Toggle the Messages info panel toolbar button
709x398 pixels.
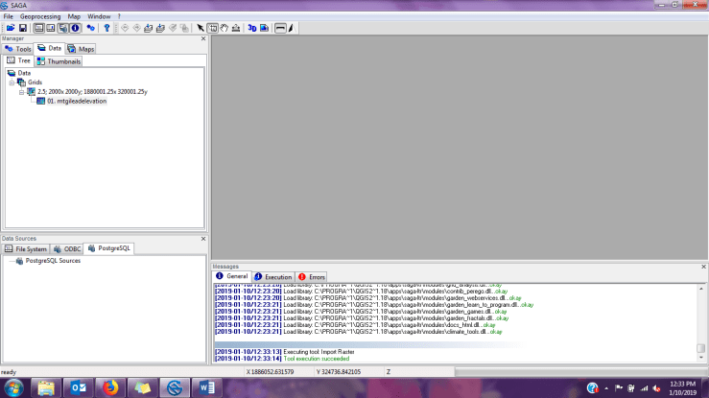click(x=75, y=28)
